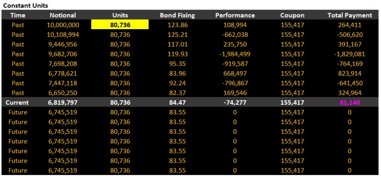381x179 pixels.
Task: Click the bond fixing cell 123.86
Action: point(178,25)
